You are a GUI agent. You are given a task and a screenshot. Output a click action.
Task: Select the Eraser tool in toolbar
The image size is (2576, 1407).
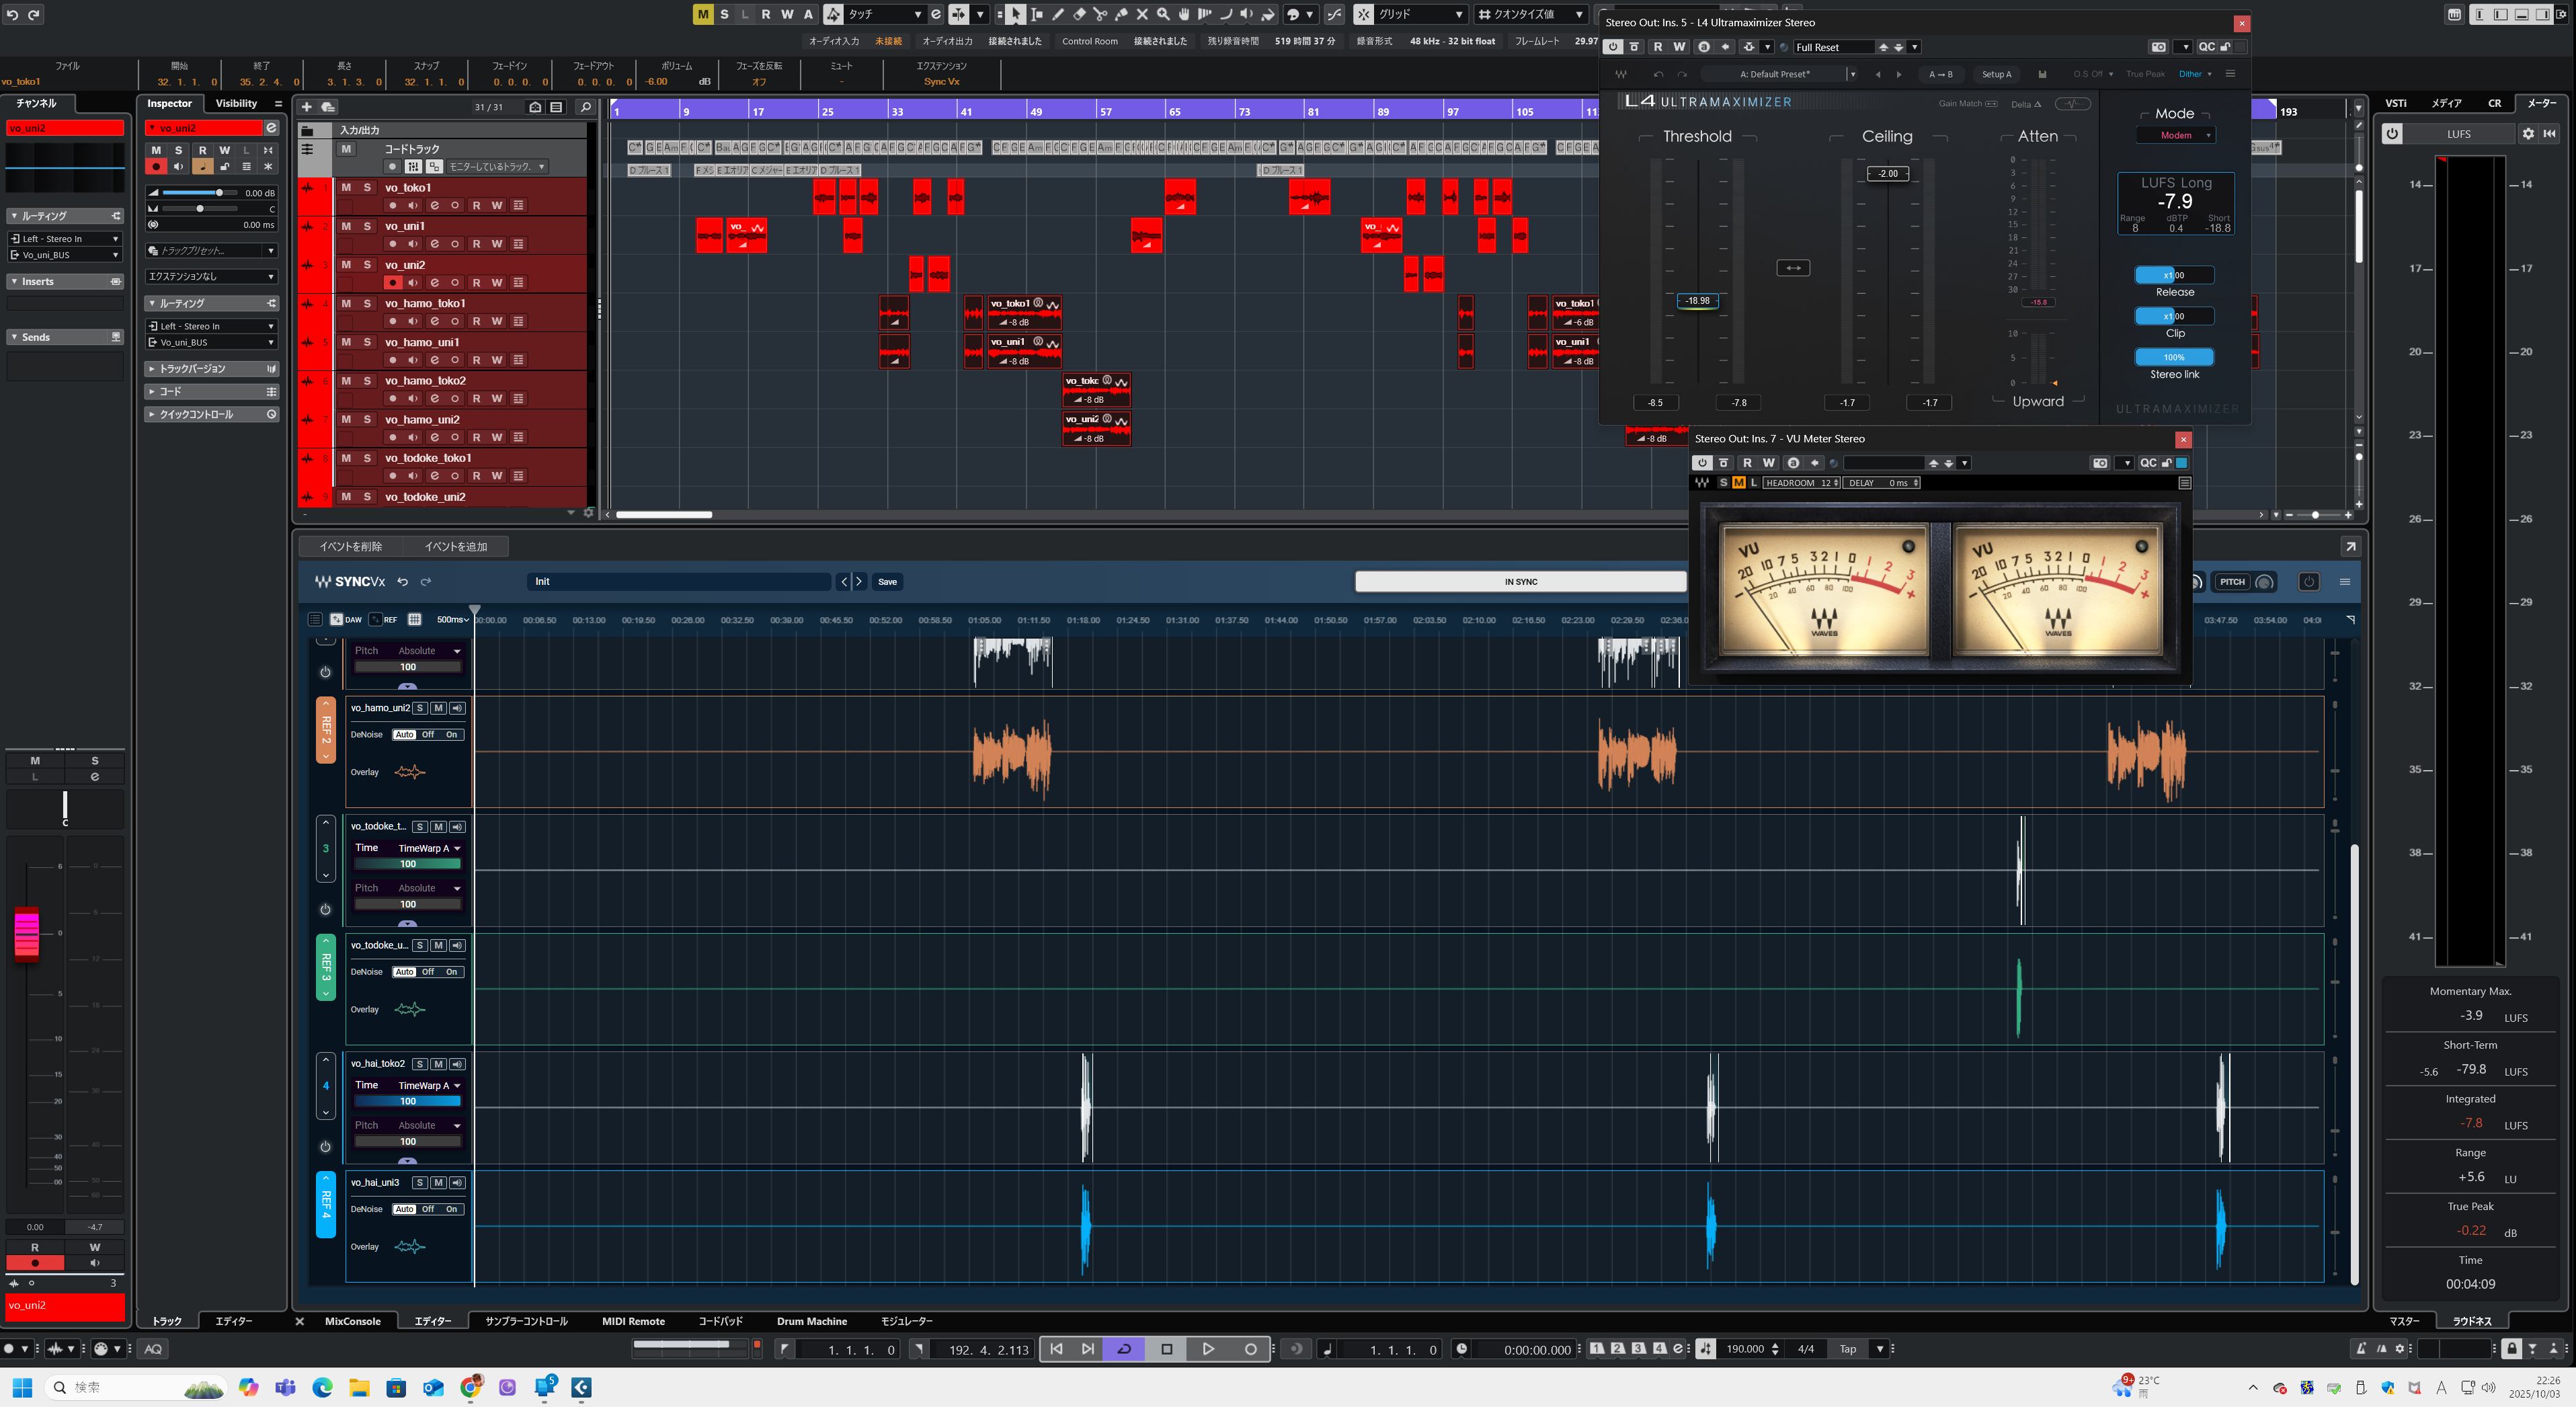coord(1079,14)
